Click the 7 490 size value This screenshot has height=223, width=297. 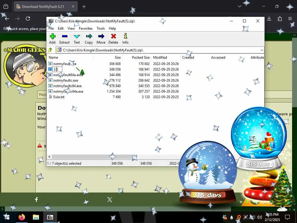[x=117, y=97]
